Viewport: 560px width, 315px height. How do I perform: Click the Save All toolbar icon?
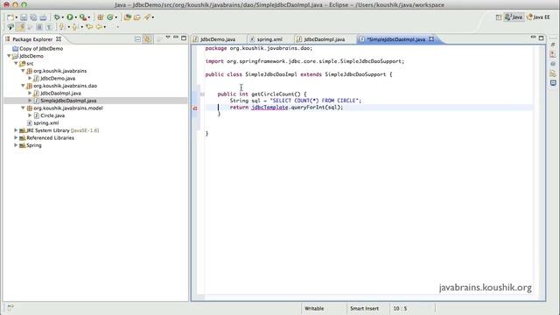point(33,17)
